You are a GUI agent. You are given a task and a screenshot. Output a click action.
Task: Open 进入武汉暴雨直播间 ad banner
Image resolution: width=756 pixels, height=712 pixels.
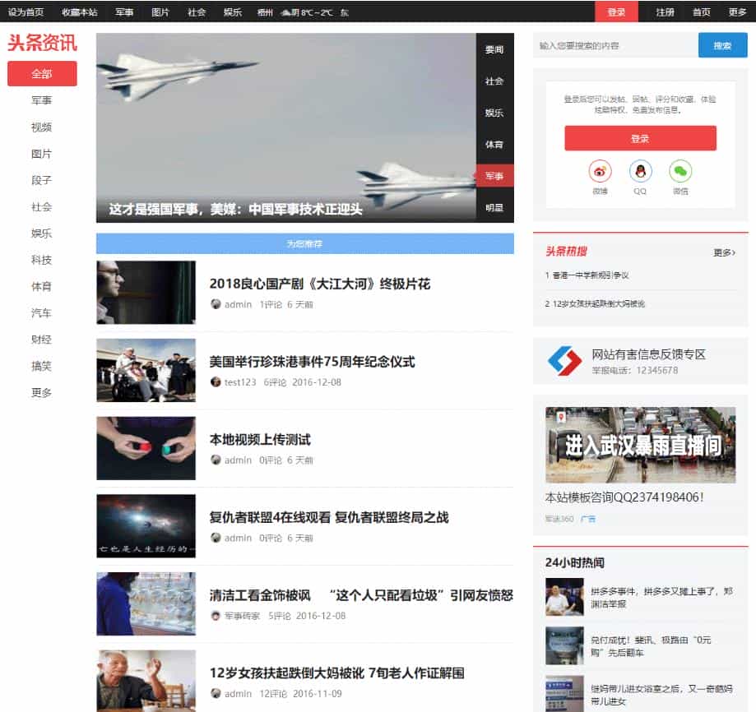click(640, 445)
